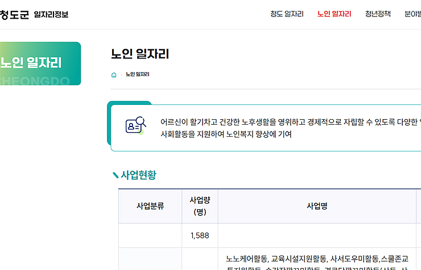This screenshot has width=421, height=270.
Task: Open the 청년정책 menu
Action: click(x=378, y=14)
